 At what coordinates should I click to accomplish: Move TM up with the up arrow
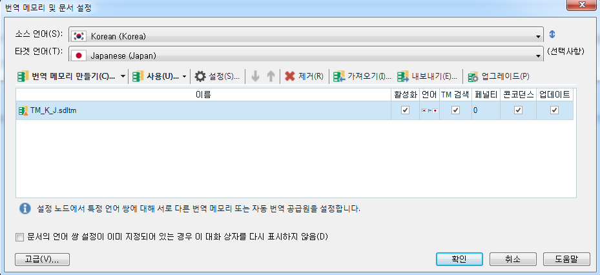[271, 76]
